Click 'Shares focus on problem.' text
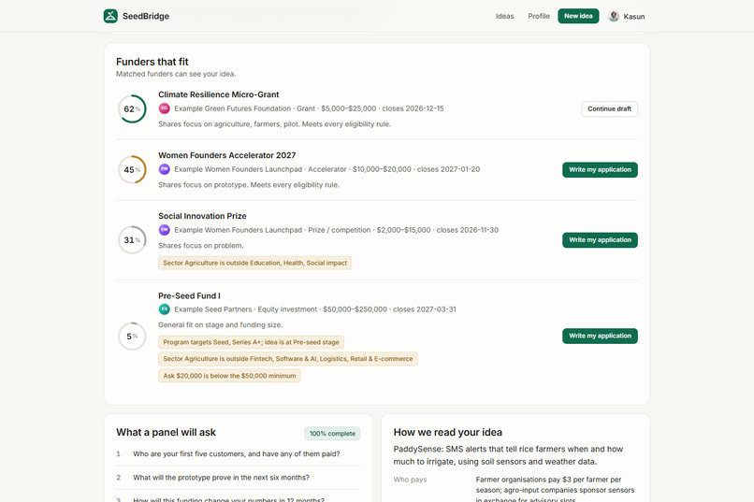754x502 pixels. [200, 246]
